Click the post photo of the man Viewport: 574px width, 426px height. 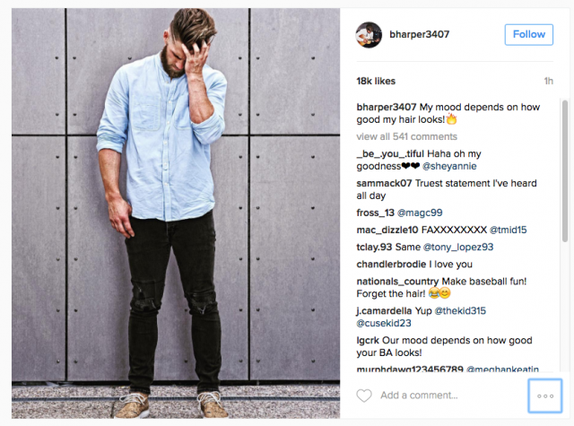(176, 213)
